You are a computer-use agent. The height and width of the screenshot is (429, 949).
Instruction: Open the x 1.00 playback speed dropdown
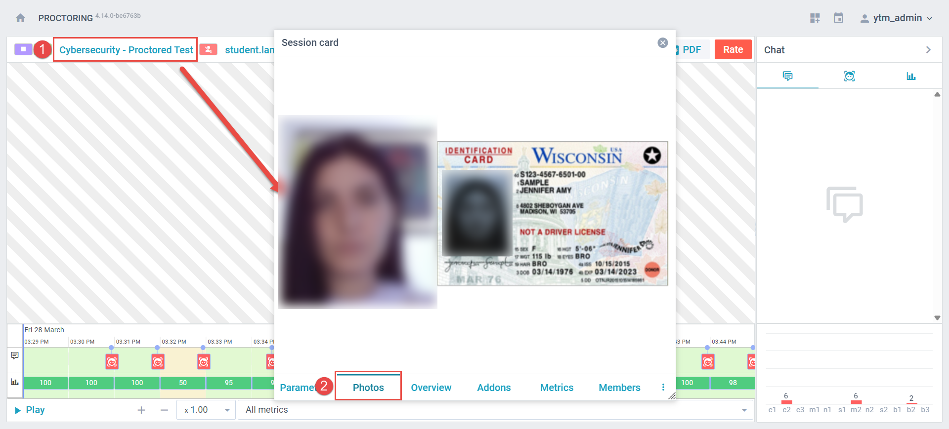pyautogui.click(x=206, y=410)
